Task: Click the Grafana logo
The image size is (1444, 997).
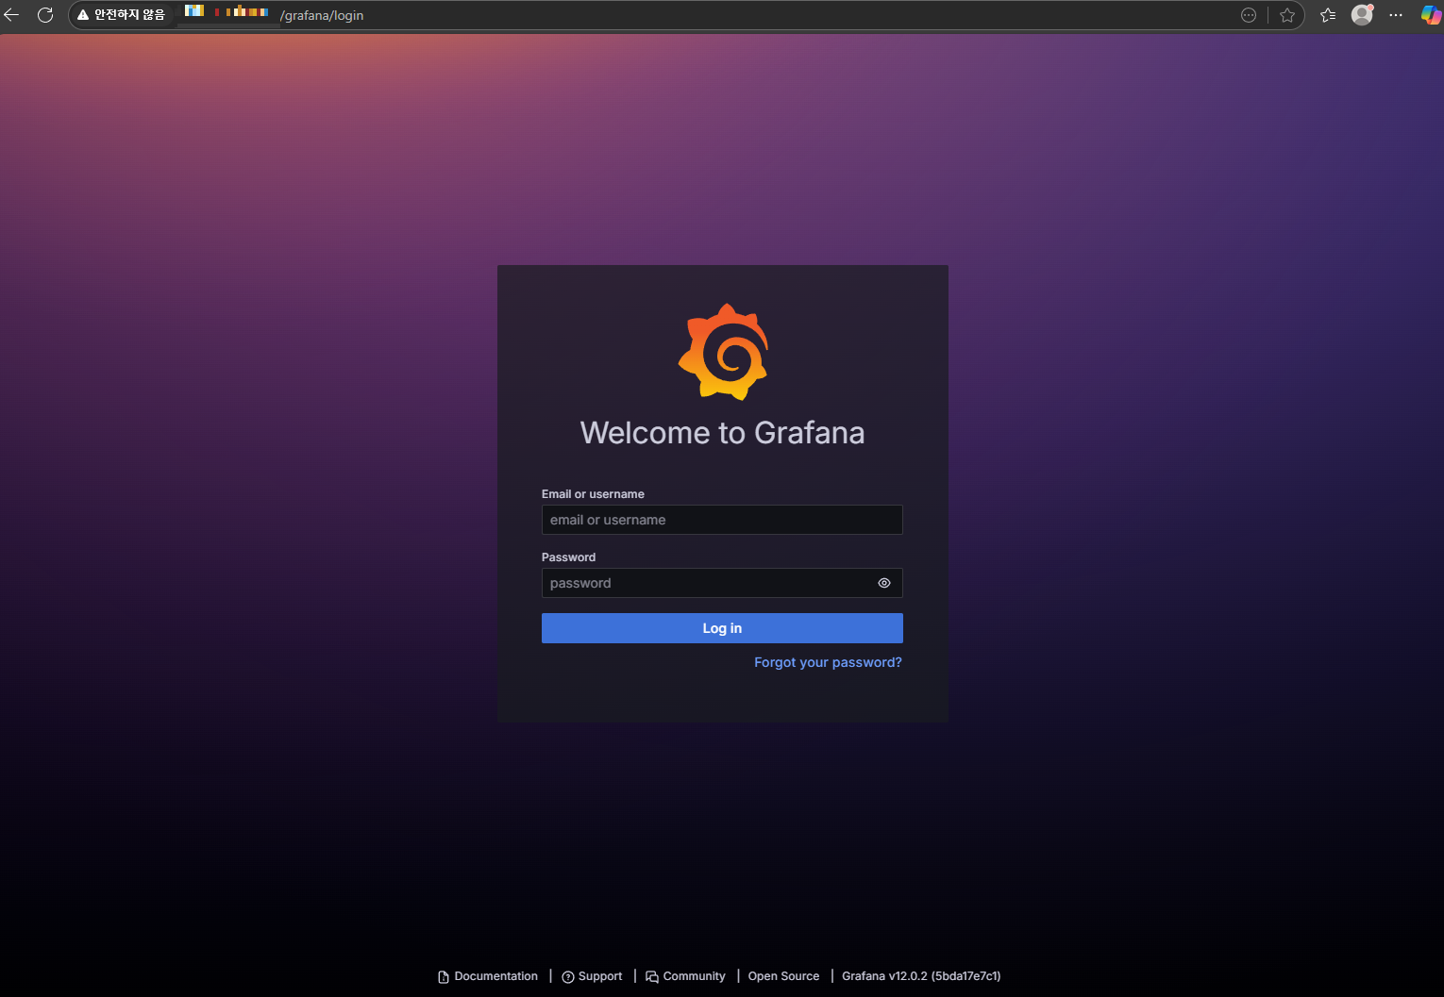Action: point(723,352)
